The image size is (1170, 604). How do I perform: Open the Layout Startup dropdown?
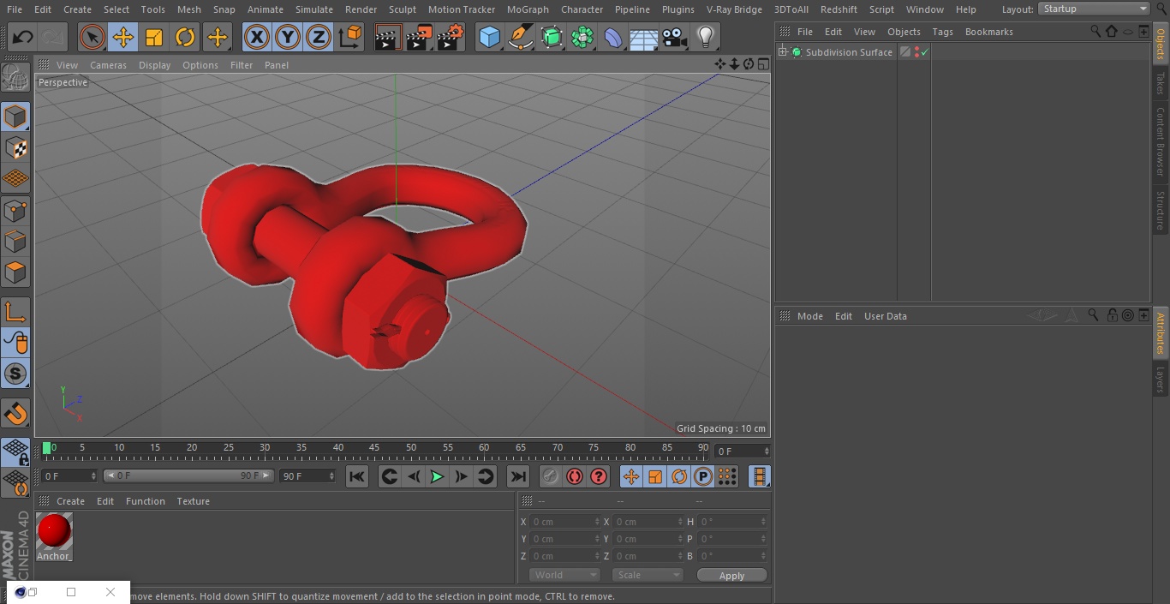tap(1094, 9)
